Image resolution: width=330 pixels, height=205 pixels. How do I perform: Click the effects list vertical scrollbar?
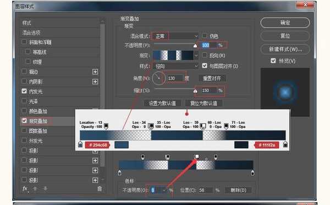coord(102,95)
